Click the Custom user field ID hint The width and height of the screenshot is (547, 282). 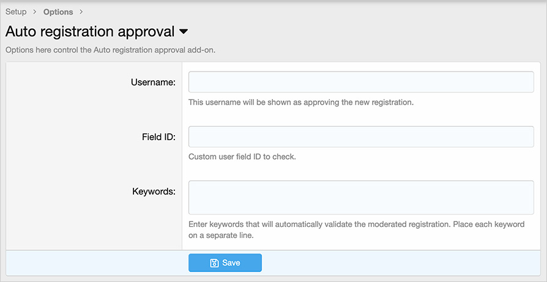coord(242,157)
